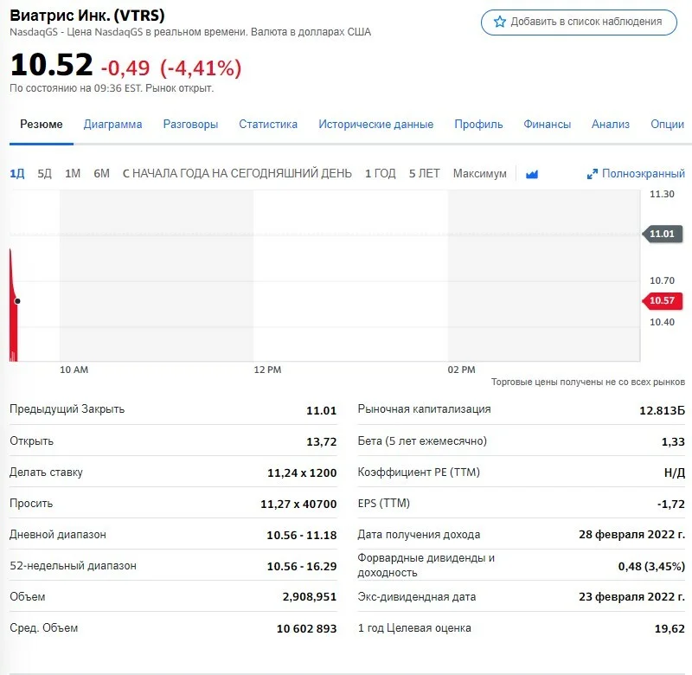Click ex-dividend date 23 февраля 2022 г.
This screenshot has width=692, height=675.
coord(632,597)
